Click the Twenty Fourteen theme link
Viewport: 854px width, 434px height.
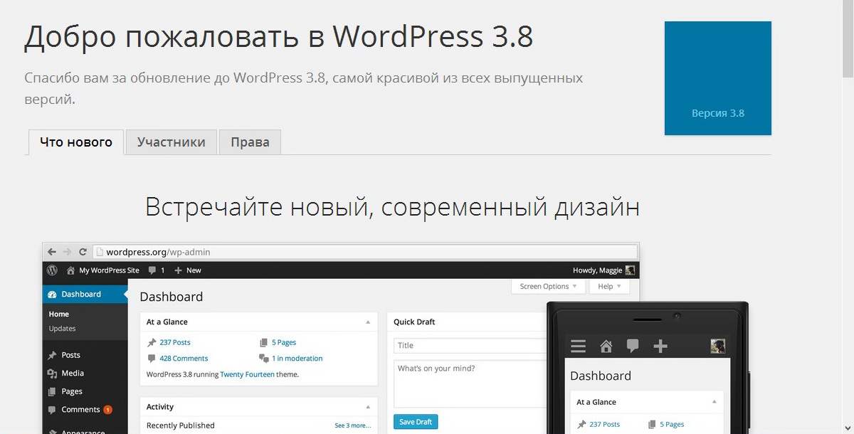tap(247, 374)
